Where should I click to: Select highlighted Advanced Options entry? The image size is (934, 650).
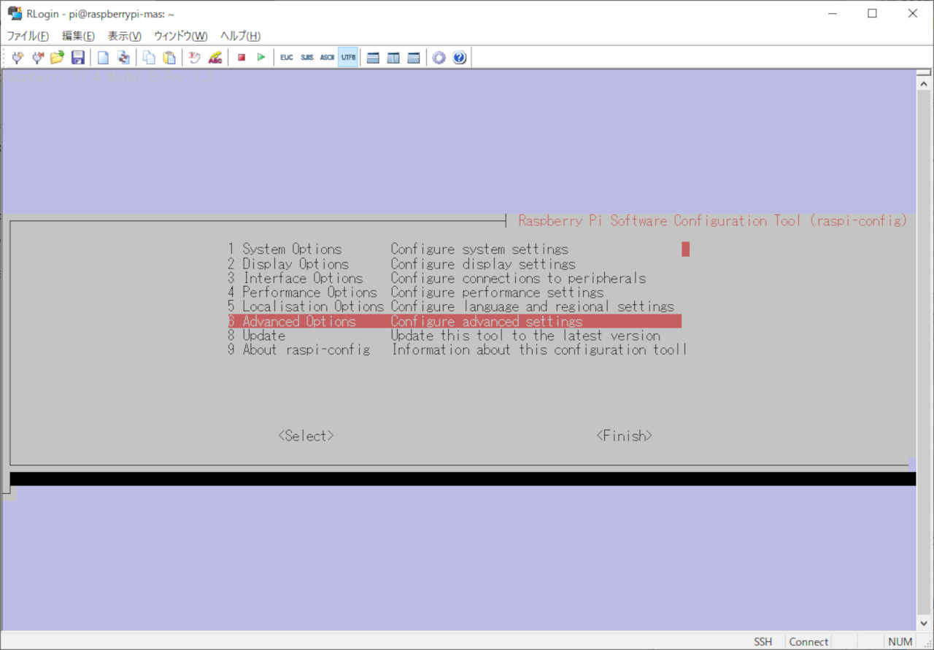coord(454,321)
